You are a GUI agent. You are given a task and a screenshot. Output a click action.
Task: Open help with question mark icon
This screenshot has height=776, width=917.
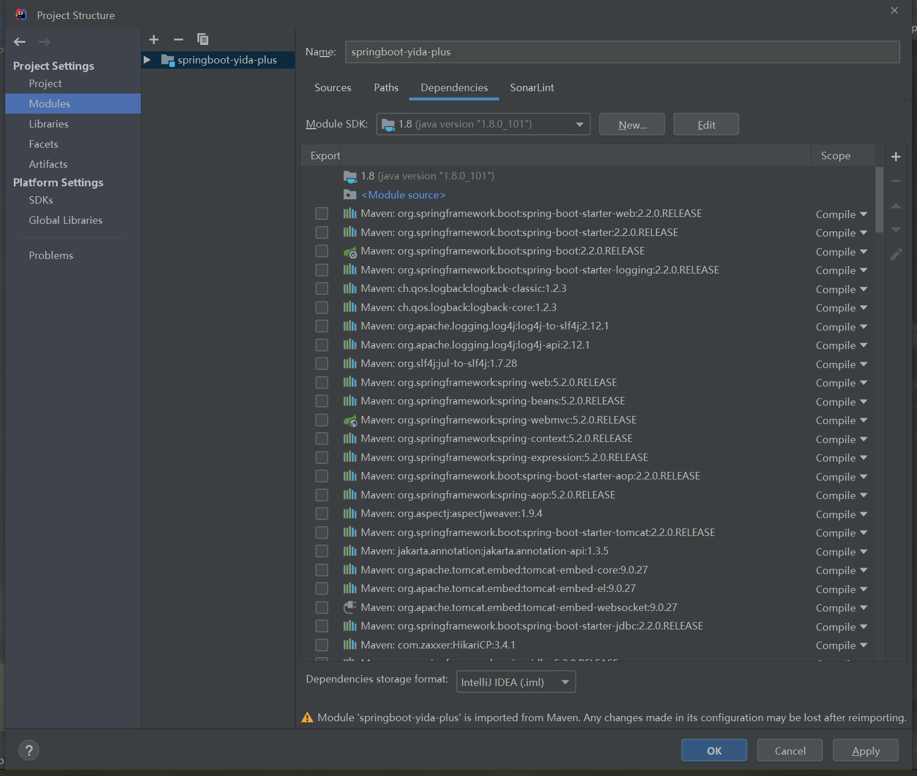[x=29, y=750]
